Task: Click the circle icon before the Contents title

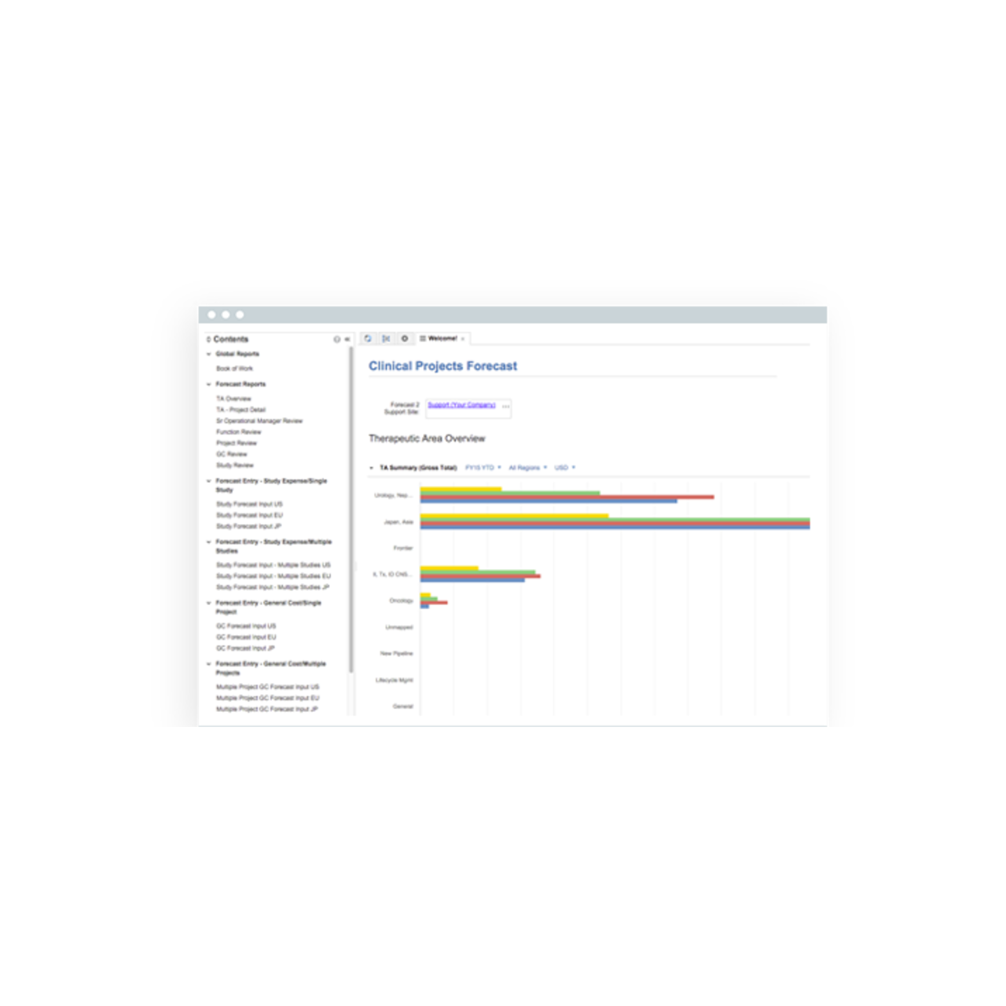Action: pyautogui.click(x=208, y=338)
